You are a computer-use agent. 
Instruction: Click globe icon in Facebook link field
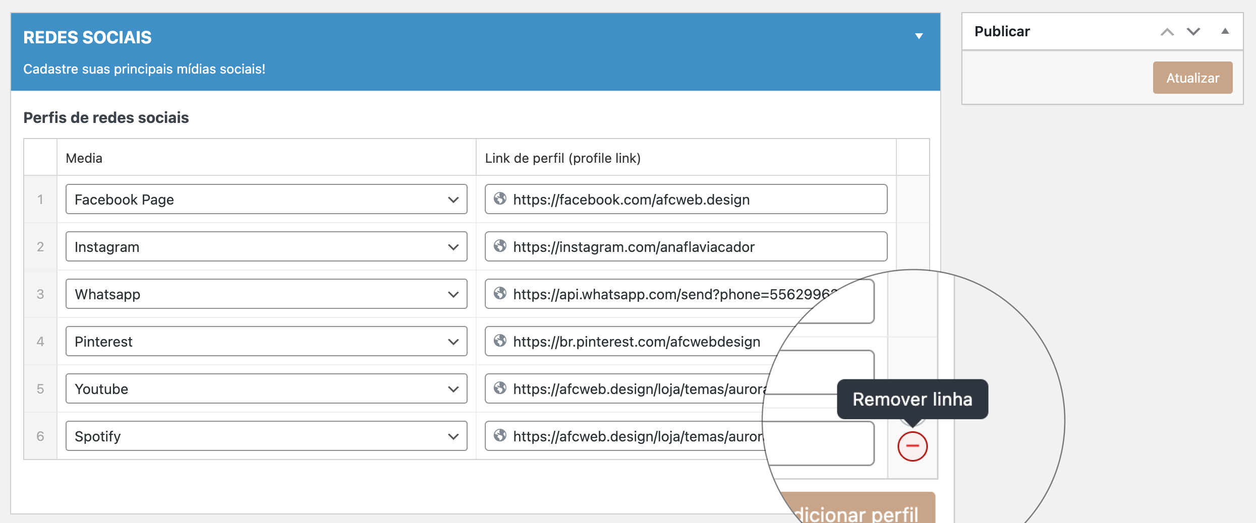coord(500,199)
